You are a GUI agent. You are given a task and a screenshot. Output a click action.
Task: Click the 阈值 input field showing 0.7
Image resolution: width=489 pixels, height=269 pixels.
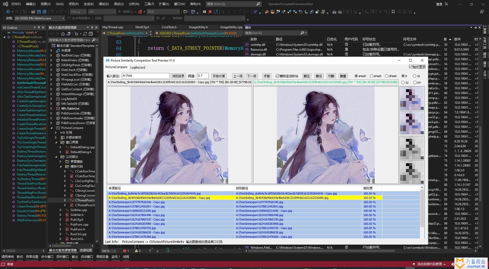(x=203, y=76)
